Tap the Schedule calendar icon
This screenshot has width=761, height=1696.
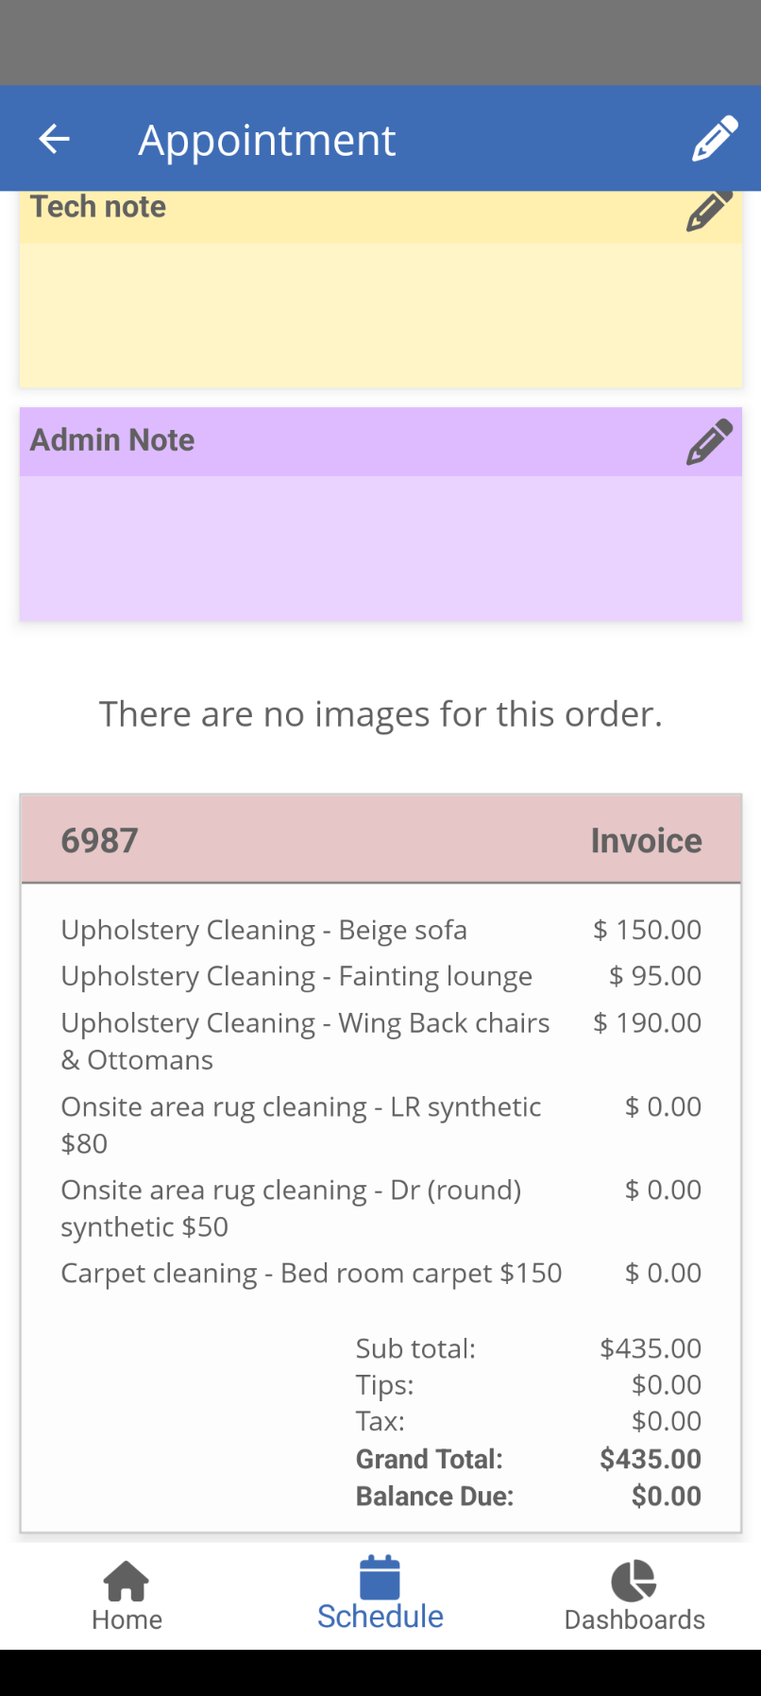coord(380,1578)
